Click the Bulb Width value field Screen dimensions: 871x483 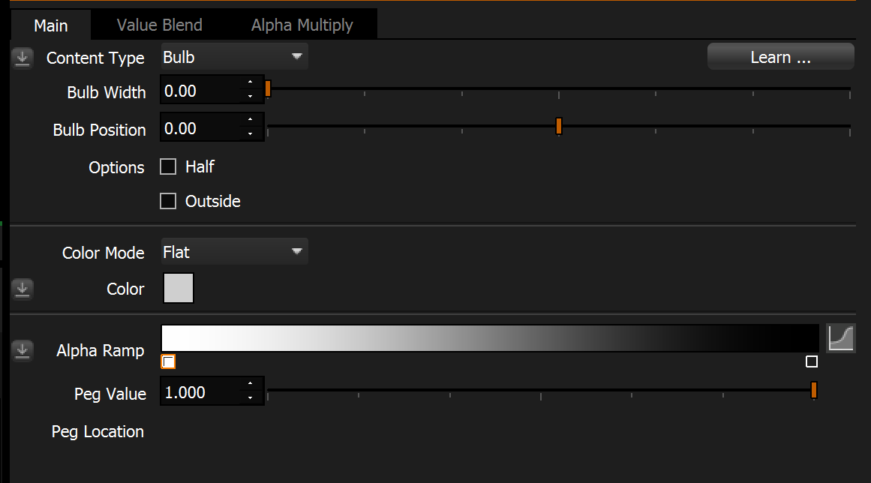coord(203,91)
